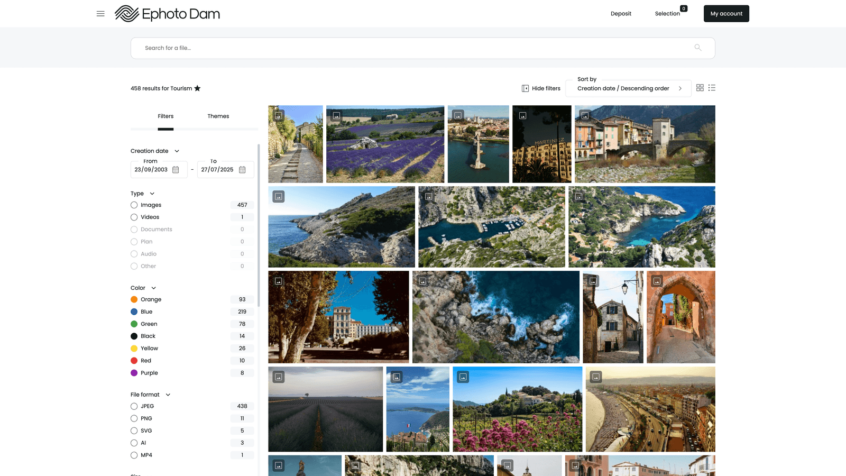Filter by Red color
The width and height of the screenshot is (846, 476).
pos(134,361)
